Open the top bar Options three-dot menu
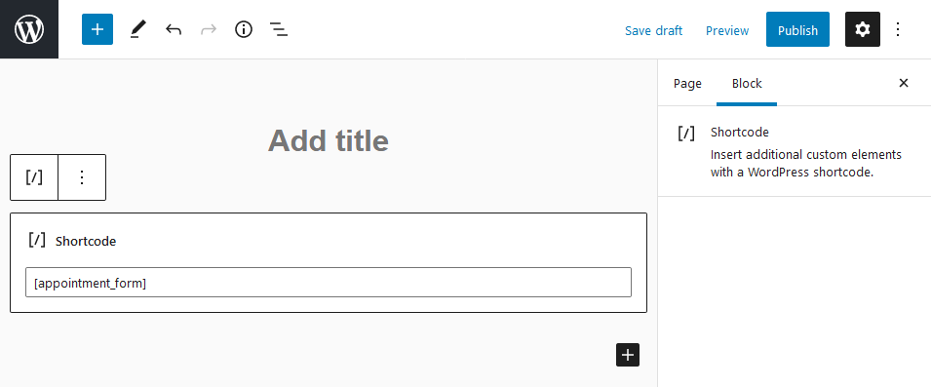 tap(898, 29)
